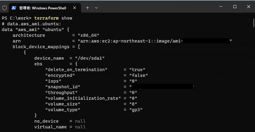Click the PowerShell icon on the tab
This screenshot has width=255, height=132.
(x=14, y=8)
